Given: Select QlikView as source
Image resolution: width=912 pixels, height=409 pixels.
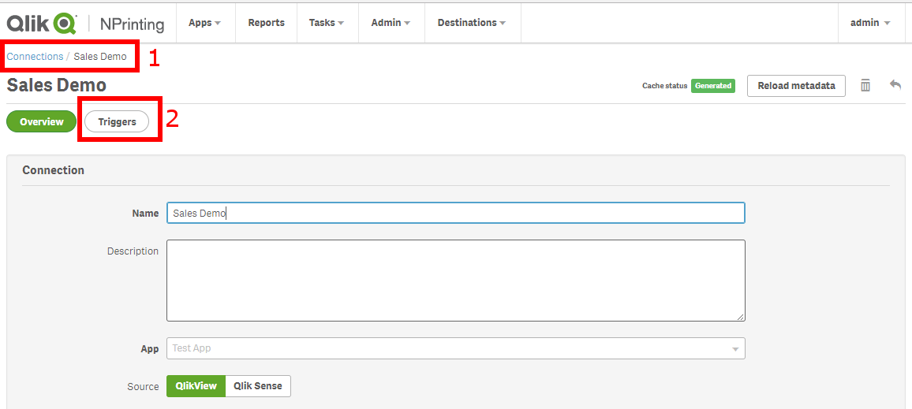Looking at the screenshot, I should [196, 386].
